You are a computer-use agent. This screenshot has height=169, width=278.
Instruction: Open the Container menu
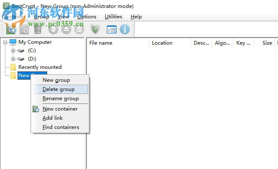(x=14, y=17)
